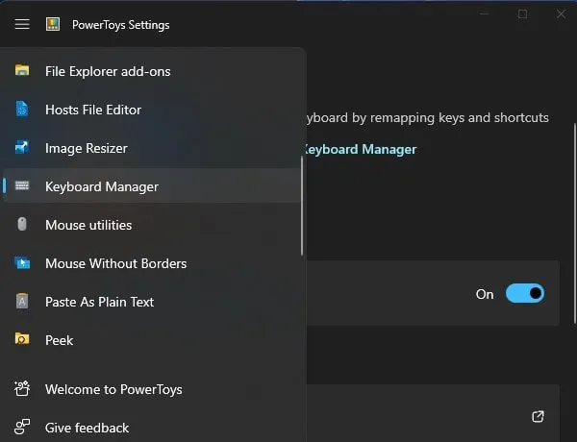Select Hosts File Editor in sidebar
This screenshot has height=442, width=577.
[152, 110]
